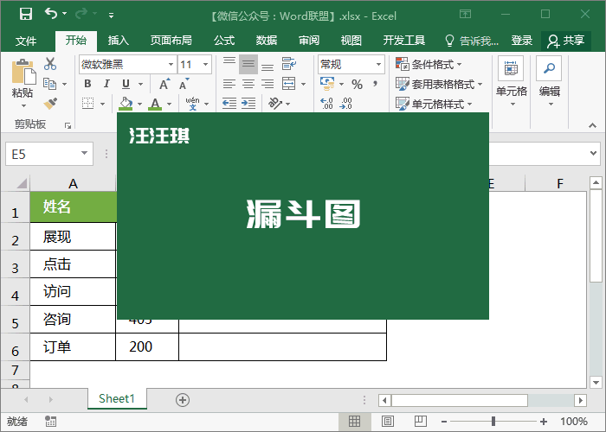Click the 登录 sign-in link
606x432 pixels.
click(x=522, y=41)
